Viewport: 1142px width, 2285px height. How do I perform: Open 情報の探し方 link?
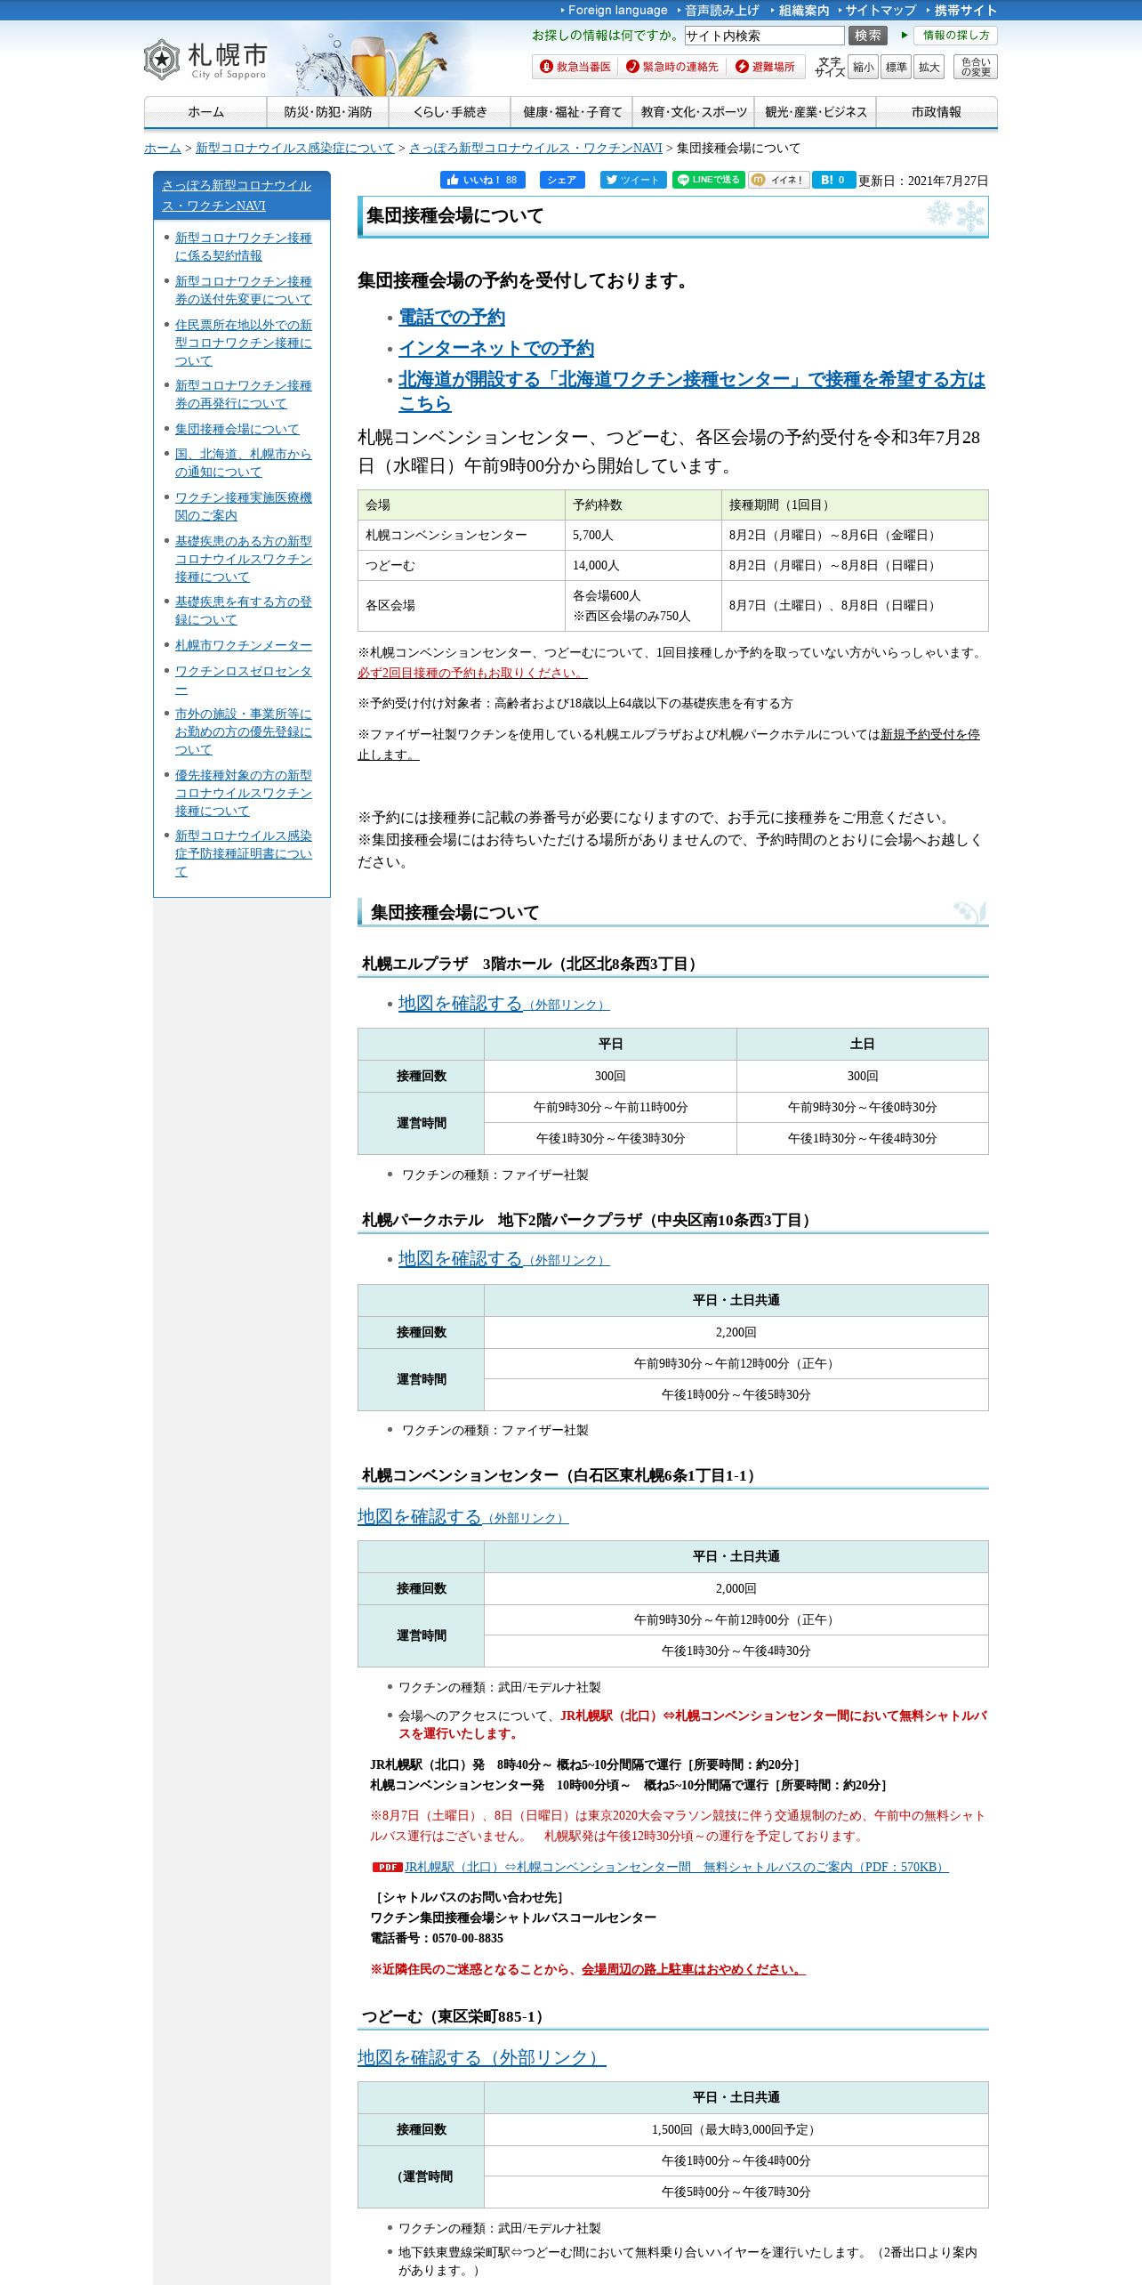tap(955, 36)
